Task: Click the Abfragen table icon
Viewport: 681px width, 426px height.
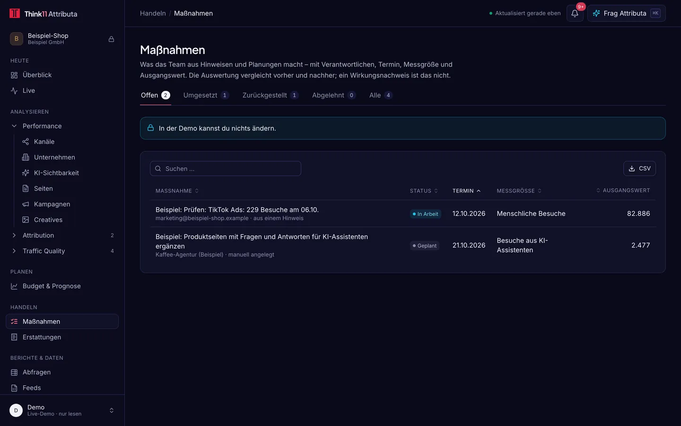Action: pos(14,372)
